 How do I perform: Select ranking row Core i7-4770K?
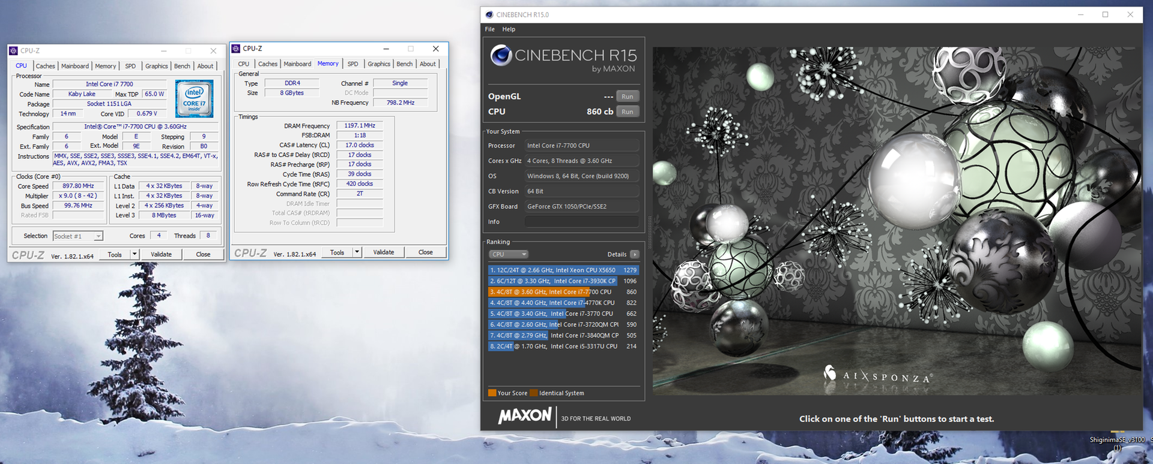coord(563,303)
